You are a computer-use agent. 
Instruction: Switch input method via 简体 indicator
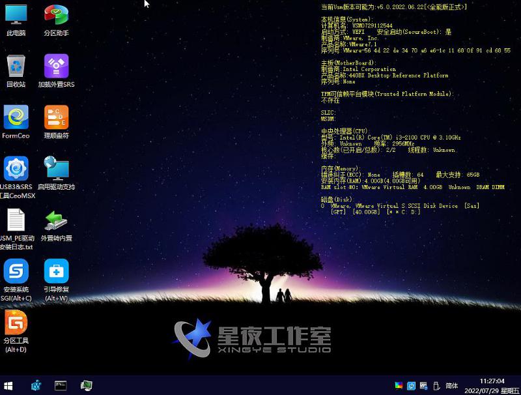451,386
